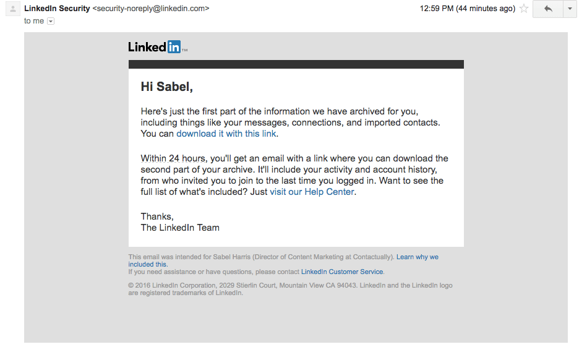Screen dimensions: 587x352
Task: Click the sender avatar placeholder icon
Action: click(x=13, y=9)
